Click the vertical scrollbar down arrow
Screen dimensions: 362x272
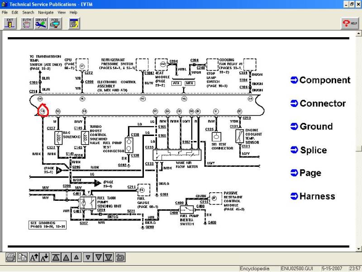click(x=358, y=249)
